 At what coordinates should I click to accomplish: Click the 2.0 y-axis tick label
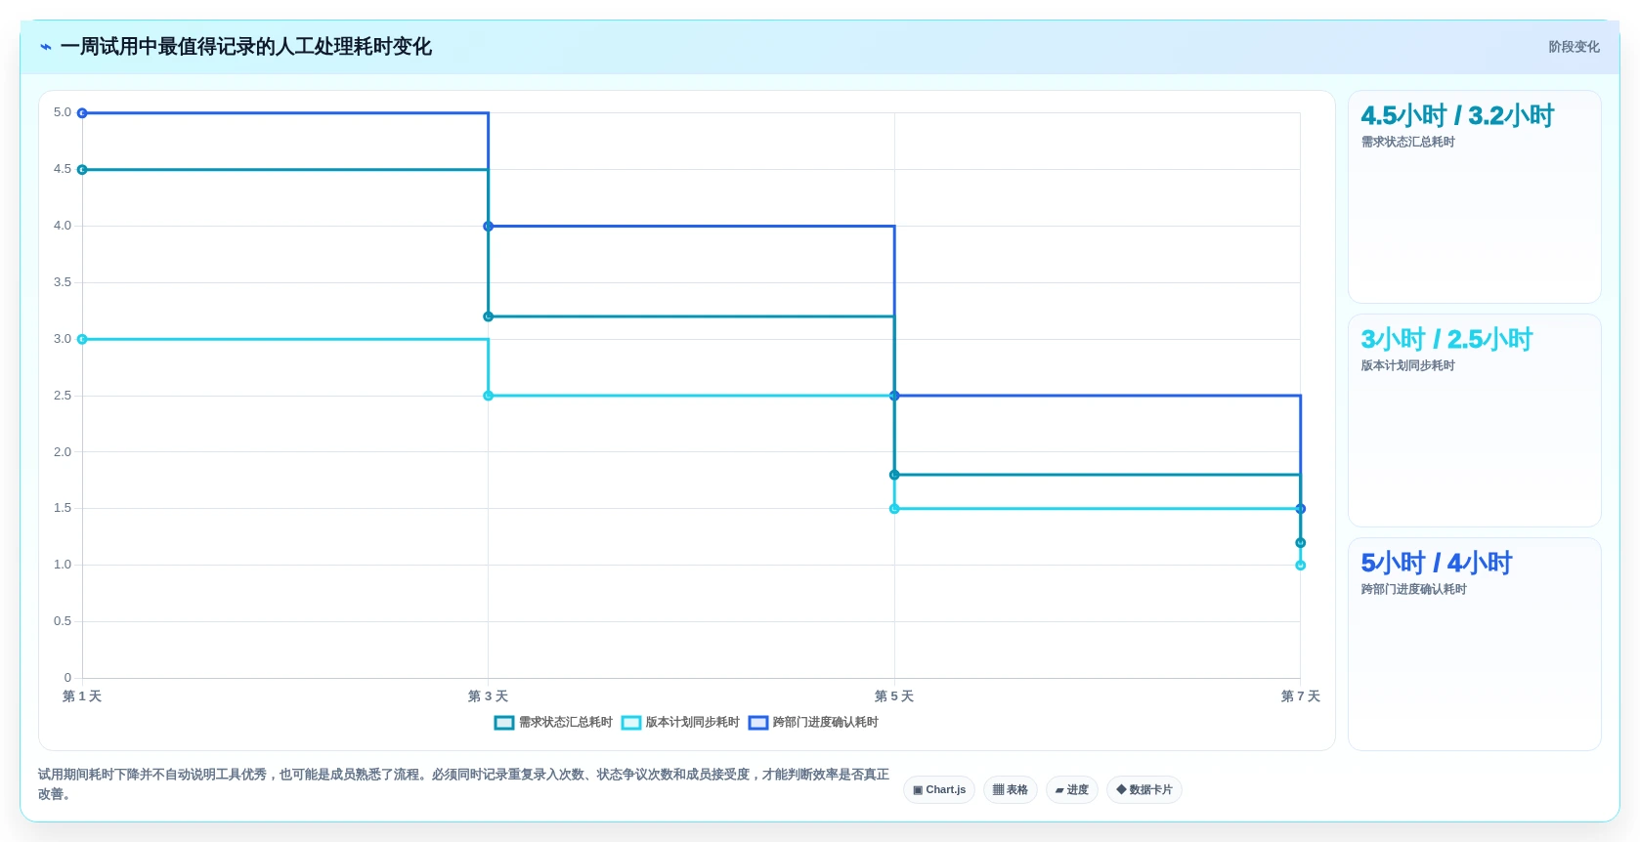coord(63,452)
